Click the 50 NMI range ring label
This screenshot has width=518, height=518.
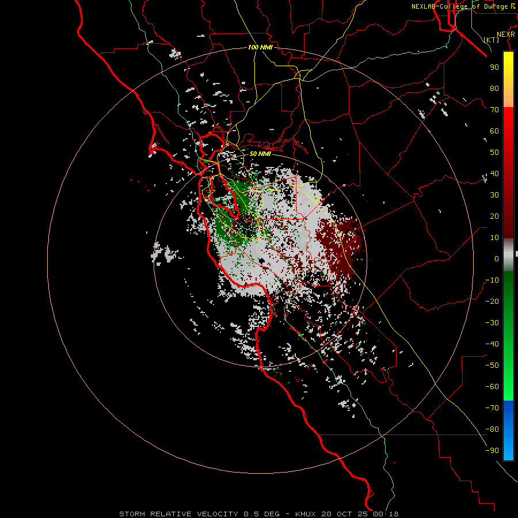pos(260,154)
